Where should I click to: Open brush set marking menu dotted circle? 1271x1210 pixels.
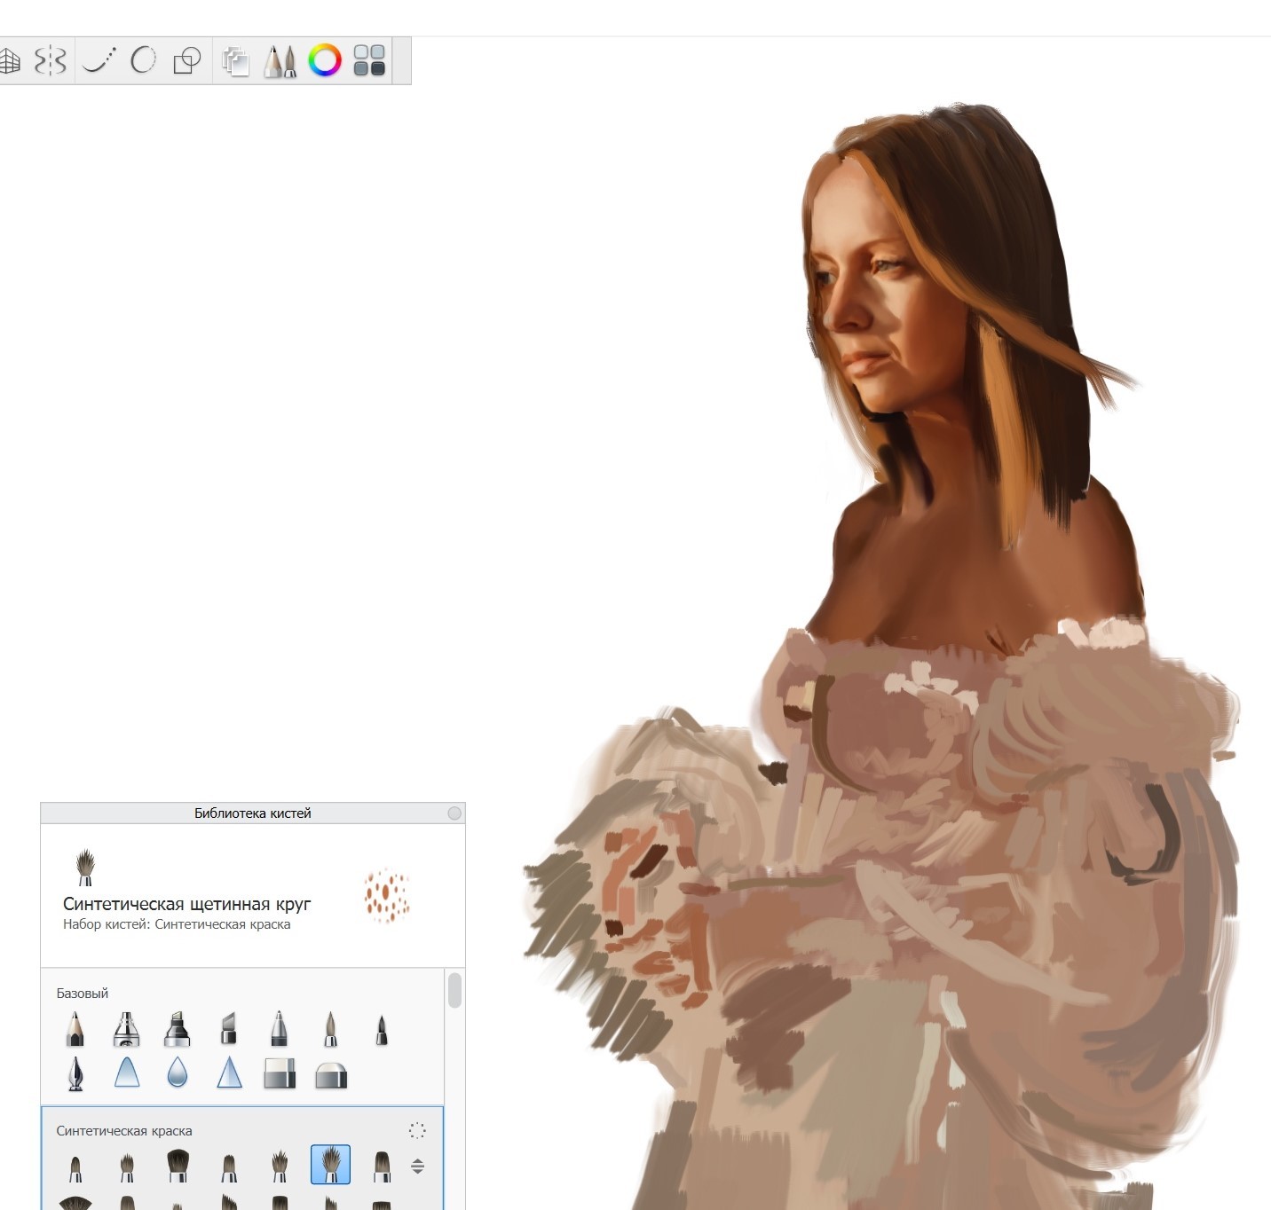pos(417,1130)
